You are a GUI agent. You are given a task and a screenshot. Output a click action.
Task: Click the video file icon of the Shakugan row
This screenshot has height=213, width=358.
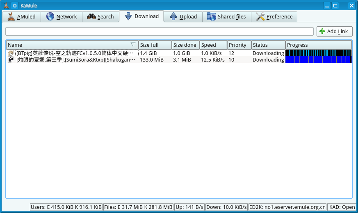coord(11,60)
